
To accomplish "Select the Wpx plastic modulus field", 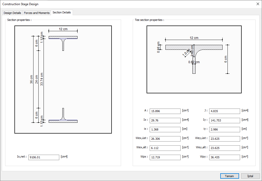I will pyautogui.click(x=165, y=157).
